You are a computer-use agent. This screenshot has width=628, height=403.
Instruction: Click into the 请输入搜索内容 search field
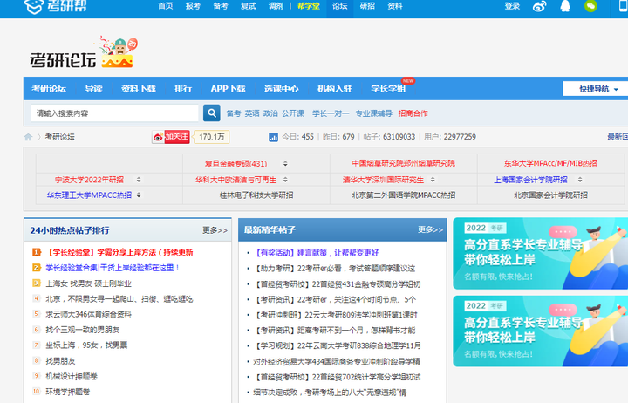point(114,113)
